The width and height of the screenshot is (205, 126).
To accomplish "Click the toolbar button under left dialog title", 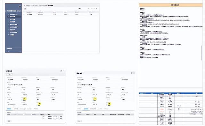I will [x=10, y=75].
